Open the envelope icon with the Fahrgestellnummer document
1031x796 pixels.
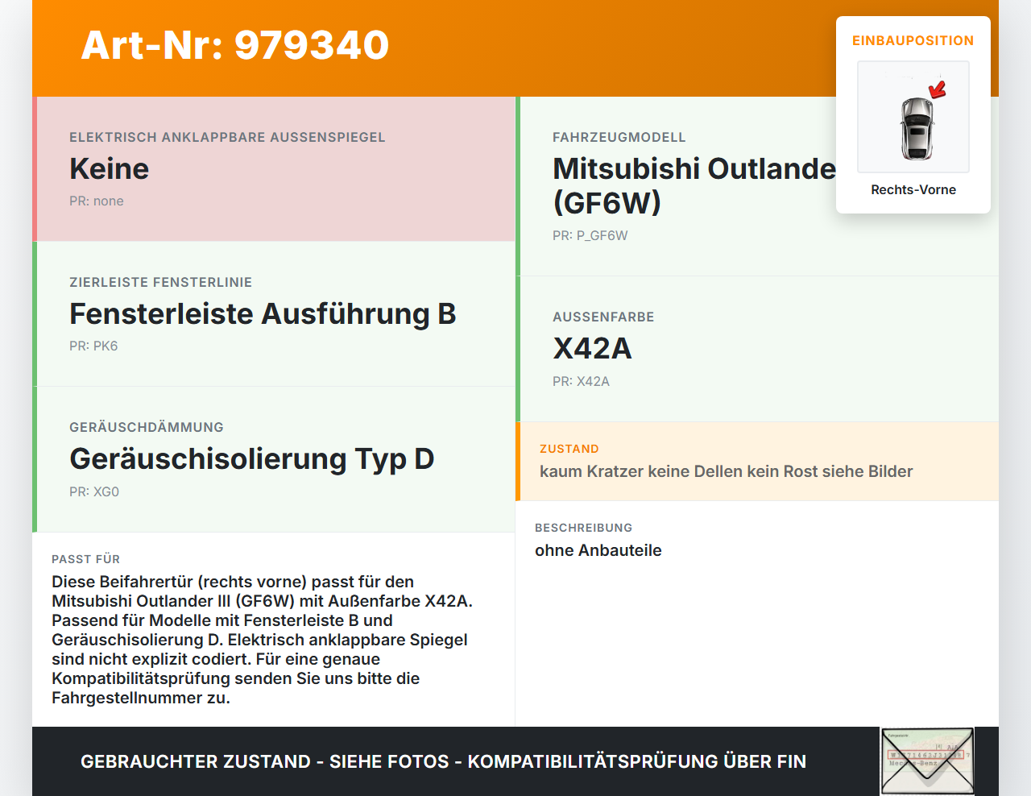(926, 761)
